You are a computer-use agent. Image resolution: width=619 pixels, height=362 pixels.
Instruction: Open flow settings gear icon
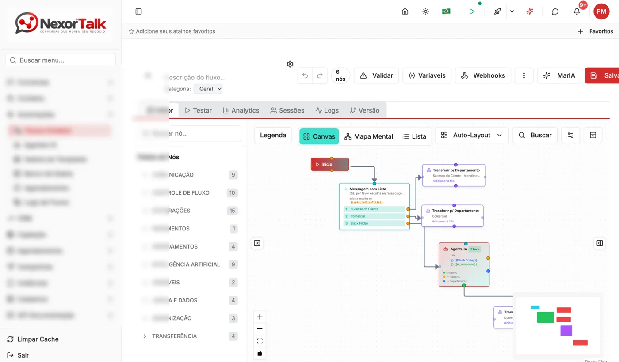(290, 64)
